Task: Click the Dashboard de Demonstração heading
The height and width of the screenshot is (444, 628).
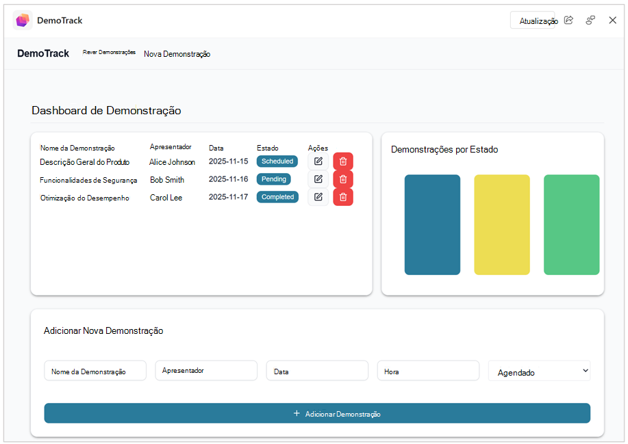Action: (x=106, y=110)
